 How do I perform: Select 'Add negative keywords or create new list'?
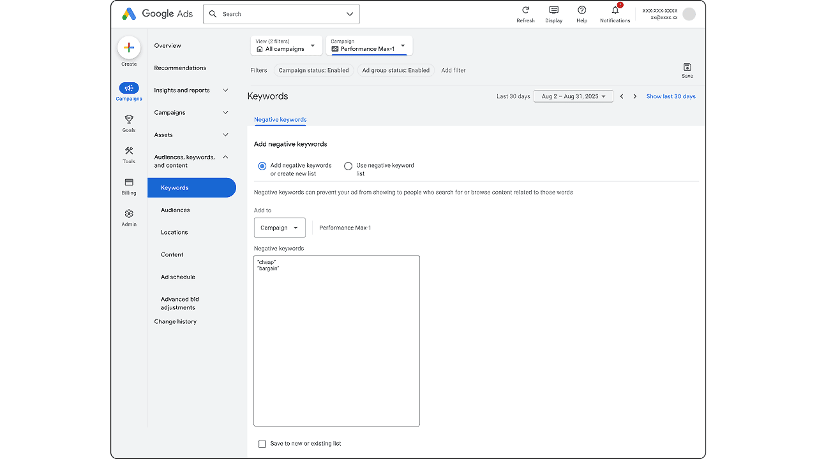click(x=262, y=166)
